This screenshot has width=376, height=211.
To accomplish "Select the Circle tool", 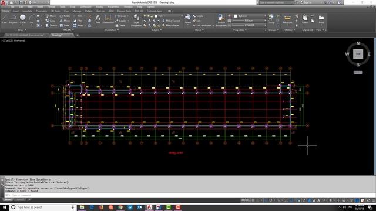I will click(x=22, y=19).
